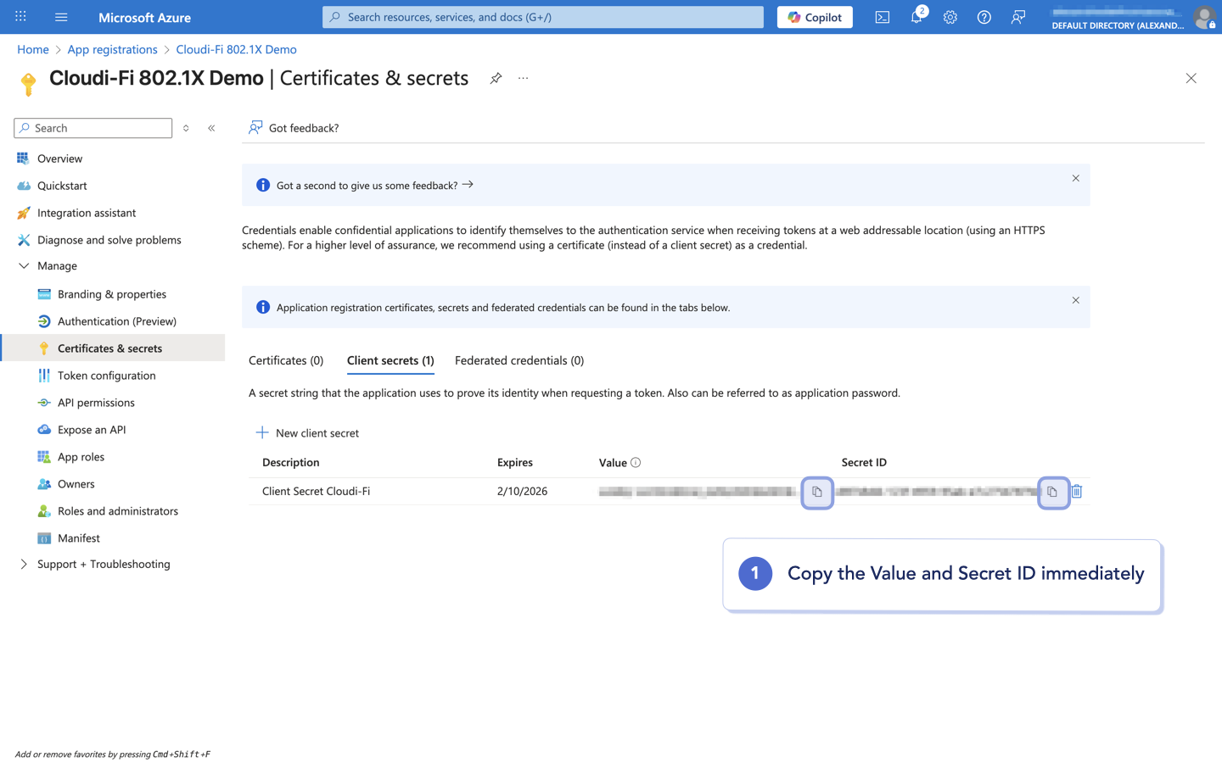Click New client secret
Viewport: 1222px width, 763px height.
[x=307, y=433]
